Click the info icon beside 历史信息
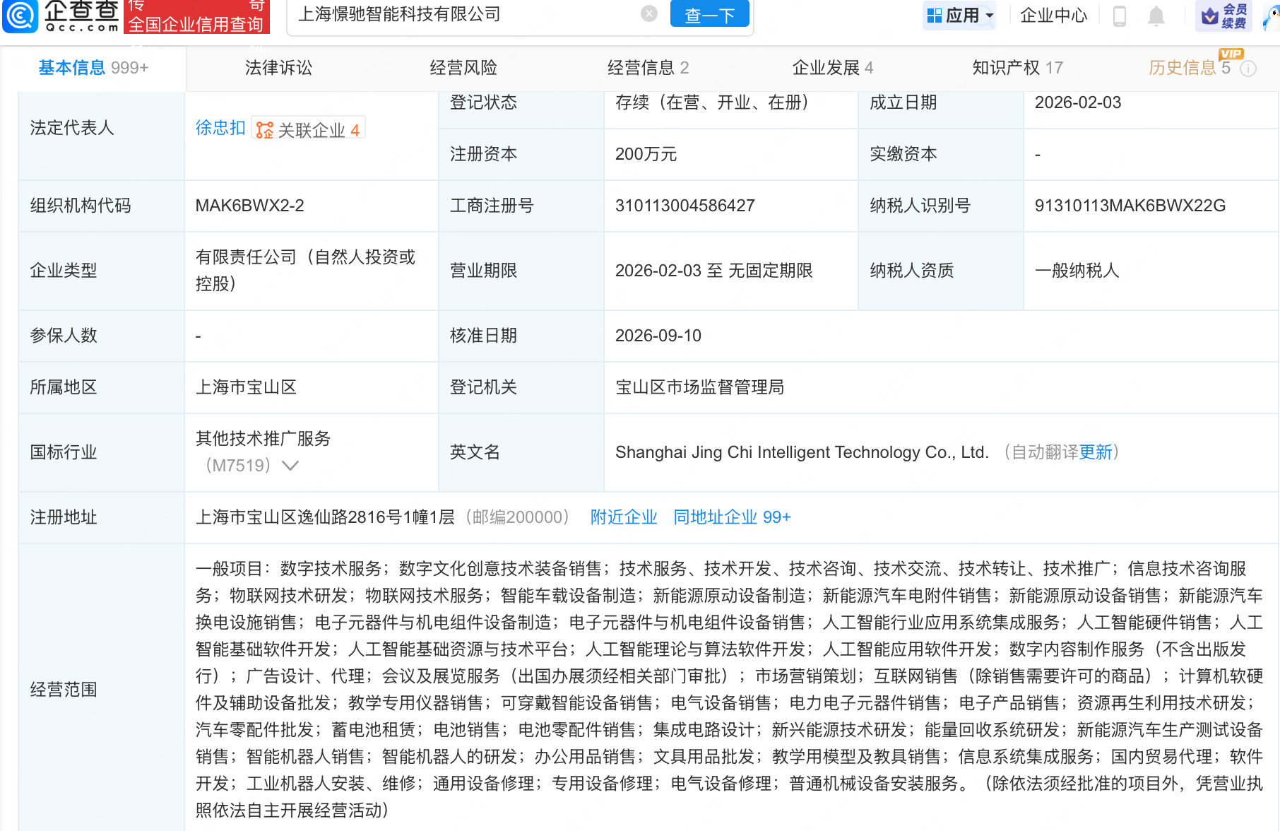This screenshot has height=831, width=1280. [1248, 69]
